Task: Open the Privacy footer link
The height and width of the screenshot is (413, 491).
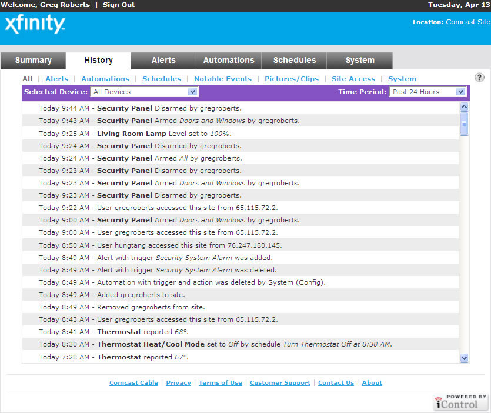Action: point(178,382)
